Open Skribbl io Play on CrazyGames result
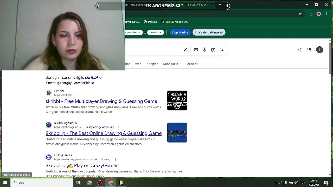 82,165
